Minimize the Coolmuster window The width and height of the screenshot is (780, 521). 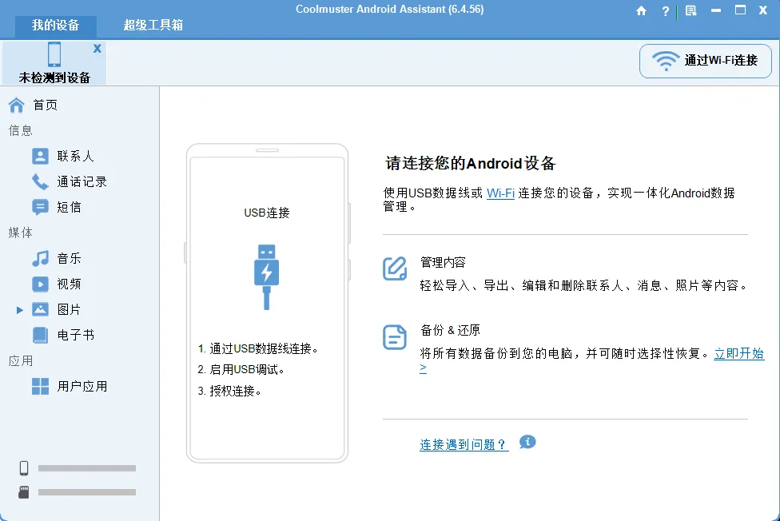pyautogui.click(x=716, y=10)
